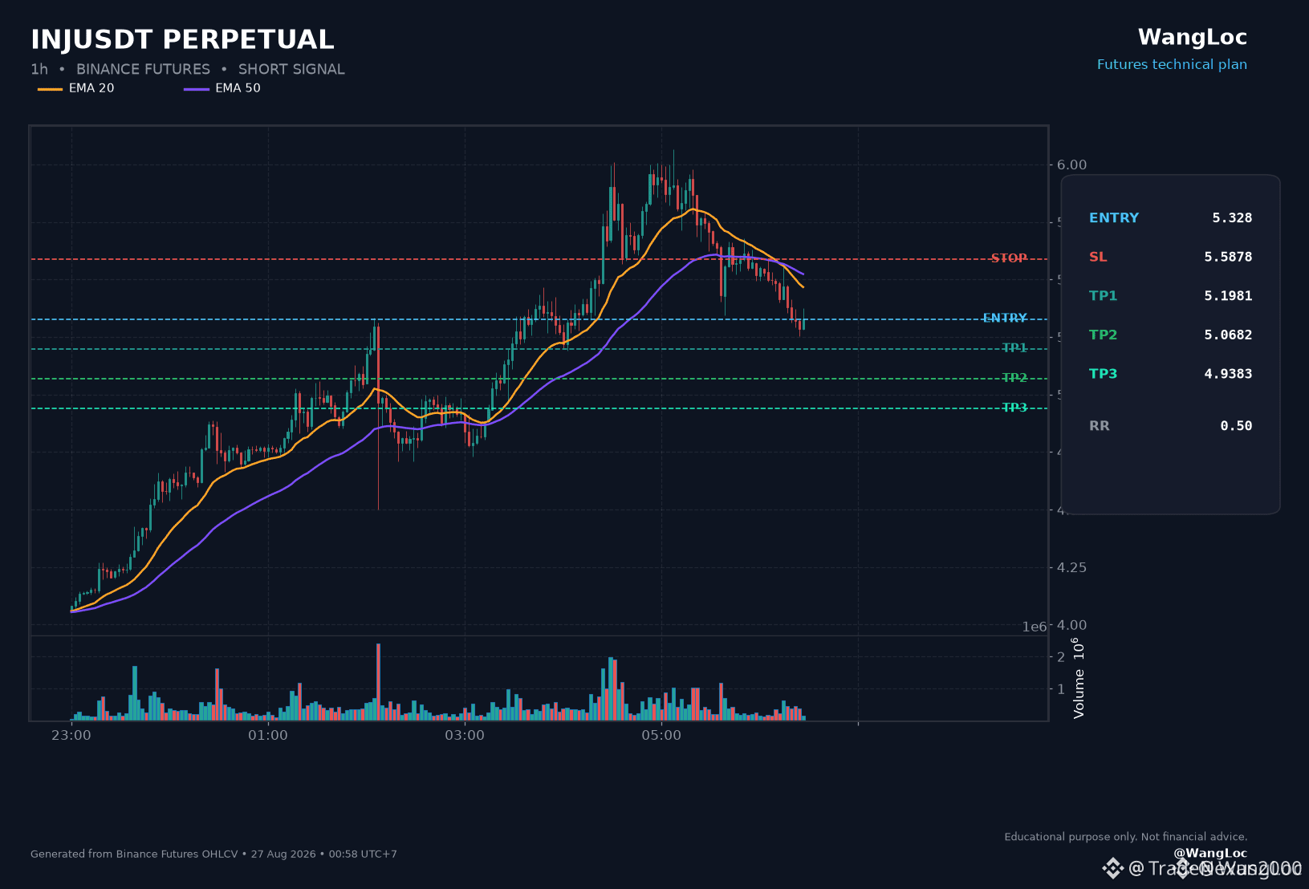Click the TP2 label on the chart line
The image size is (1309, 889).
tap(1014, 378)
